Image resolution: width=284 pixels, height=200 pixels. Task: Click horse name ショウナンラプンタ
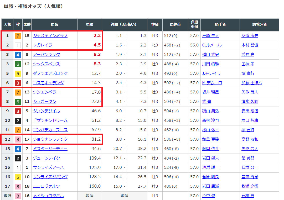coord(50,139)
